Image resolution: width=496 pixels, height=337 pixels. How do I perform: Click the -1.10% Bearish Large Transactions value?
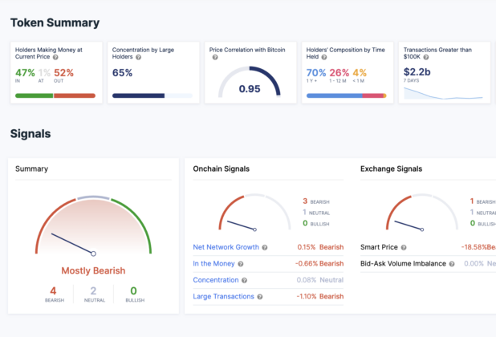tap(320, 297)
